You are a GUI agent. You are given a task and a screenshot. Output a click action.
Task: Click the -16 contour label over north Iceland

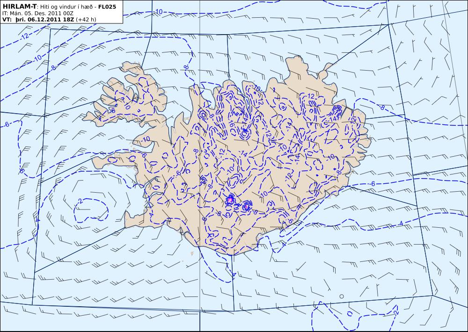tap(232, 123)
